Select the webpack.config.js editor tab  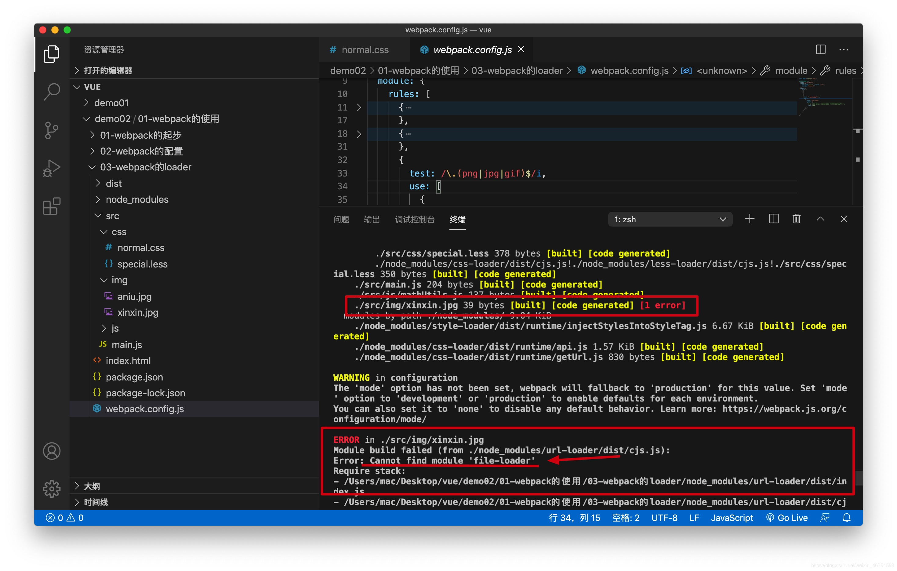point(471,50)
